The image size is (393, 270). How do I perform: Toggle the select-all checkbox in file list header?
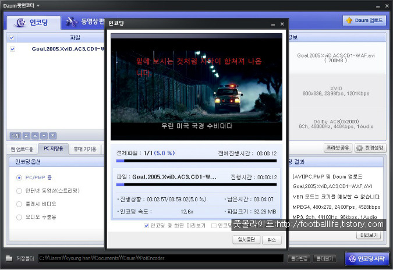pyautogui.click(x=12, y=38)
